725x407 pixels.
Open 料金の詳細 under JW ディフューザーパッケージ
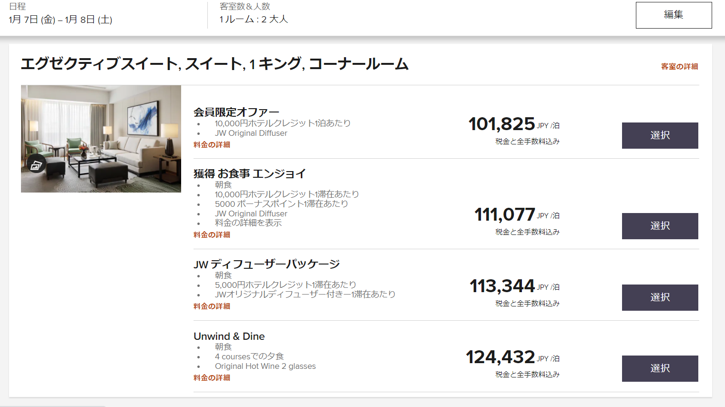pos(212,306)
